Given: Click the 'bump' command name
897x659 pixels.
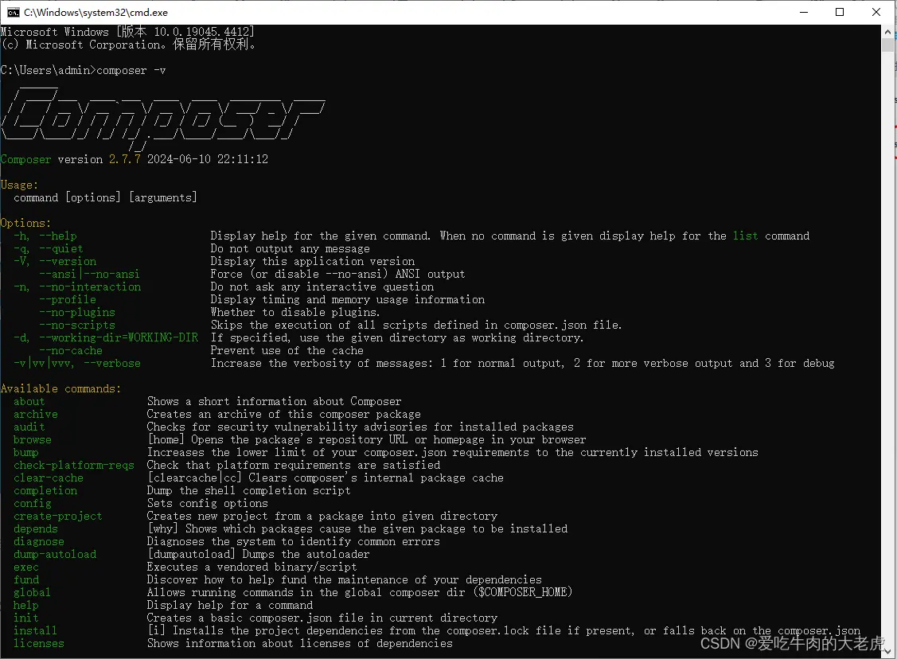Looking at the screenshot, I should click(x=26, y=453).
